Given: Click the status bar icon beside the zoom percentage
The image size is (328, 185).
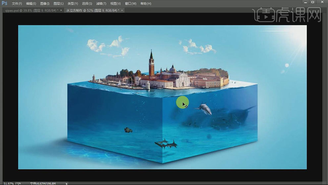Looking at the screenshot, I should point(18,184).
